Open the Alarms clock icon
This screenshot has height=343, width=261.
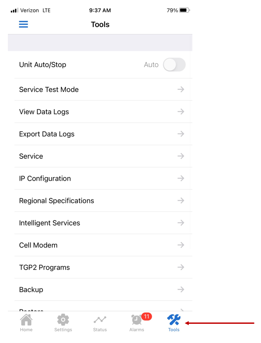coord(136,320)
